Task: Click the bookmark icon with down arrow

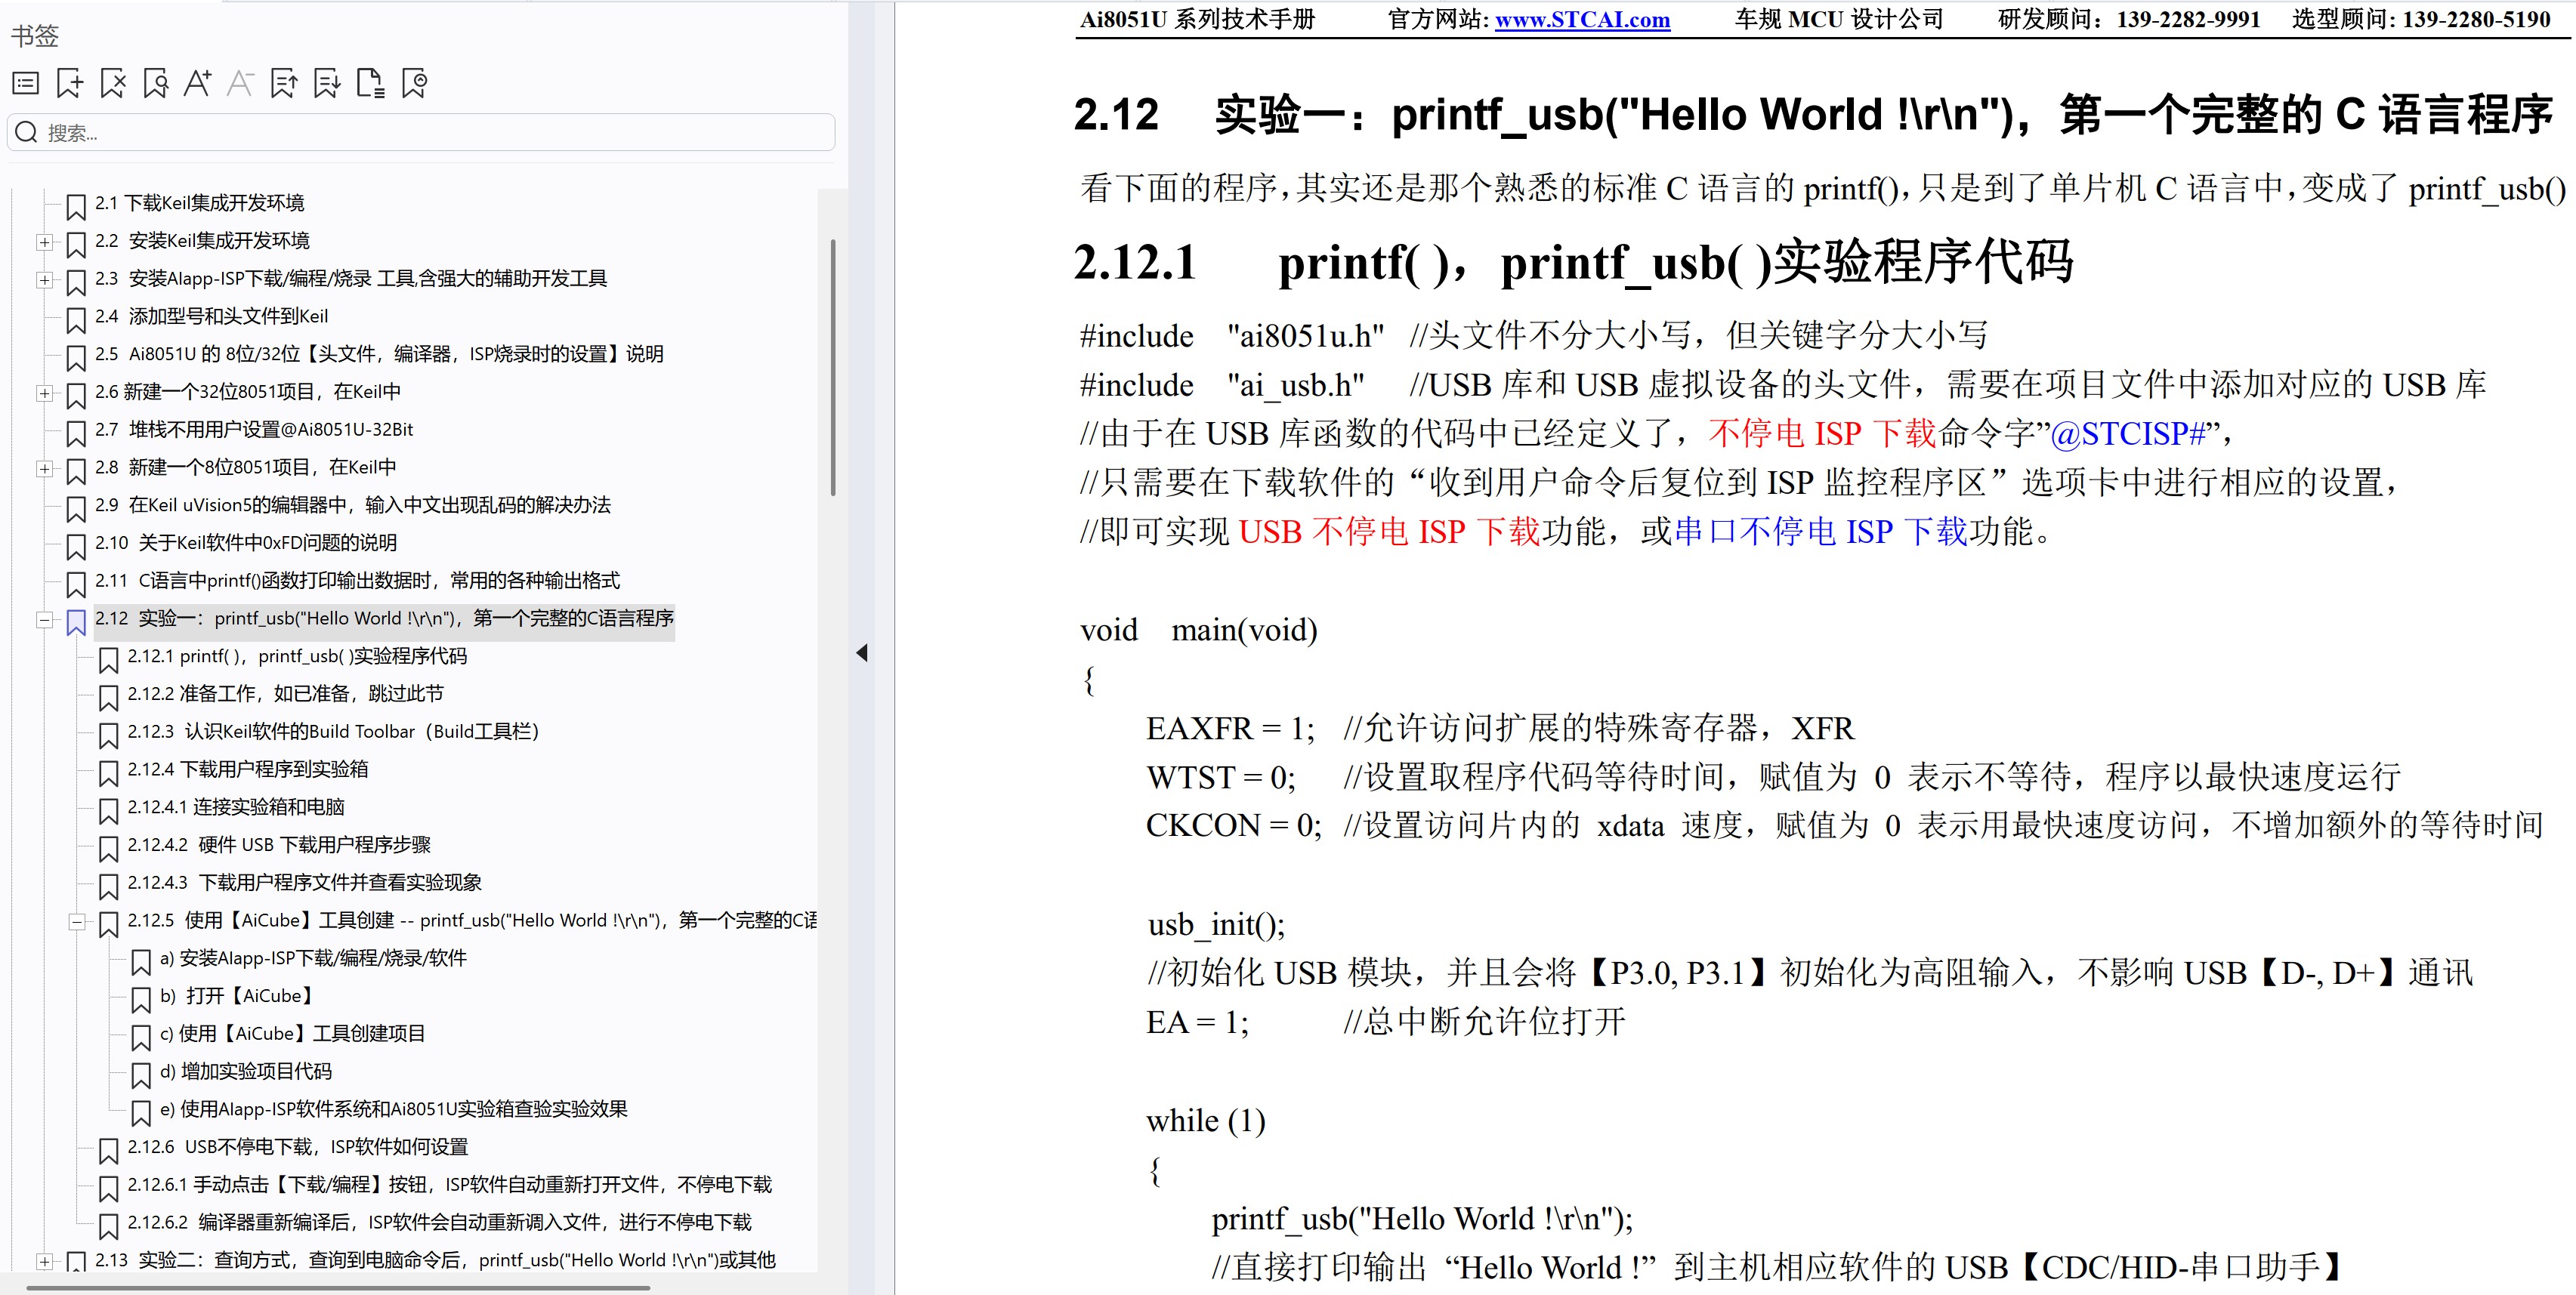Action: click(x=327, y=83)
